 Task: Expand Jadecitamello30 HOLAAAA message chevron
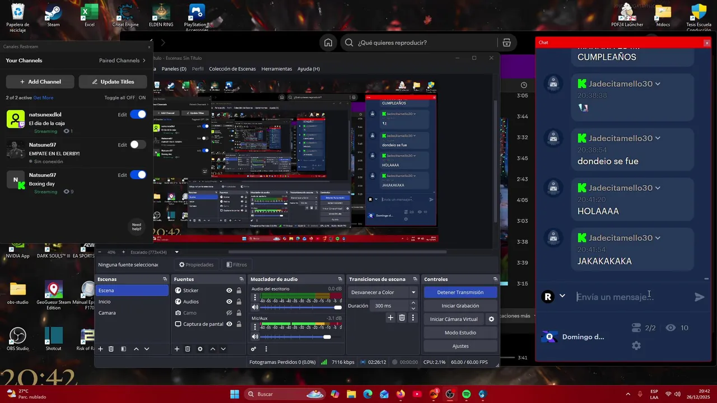[658, 188]
